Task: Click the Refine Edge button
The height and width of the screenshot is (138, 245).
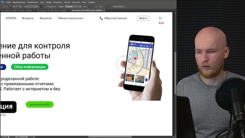Action: pos(118,7)
